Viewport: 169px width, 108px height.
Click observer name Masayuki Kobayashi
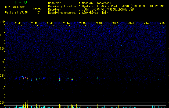tap(96, 3)
